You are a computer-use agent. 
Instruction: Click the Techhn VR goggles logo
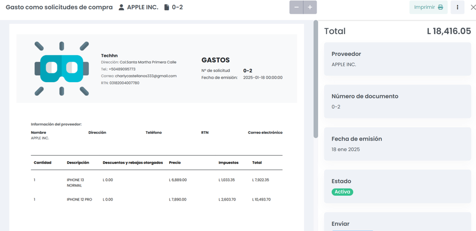click(62, 69)
